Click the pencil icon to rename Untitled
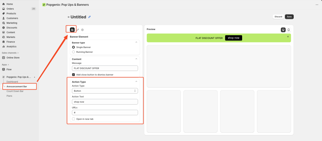 (89, 17)
